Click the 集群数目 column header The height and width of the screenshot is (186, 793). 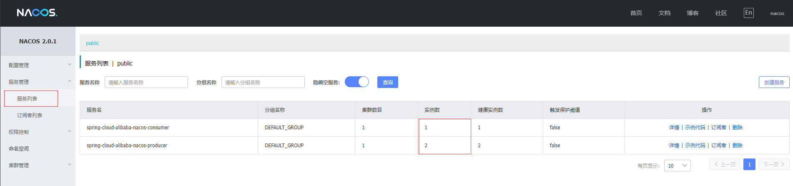tap(372, 110)
